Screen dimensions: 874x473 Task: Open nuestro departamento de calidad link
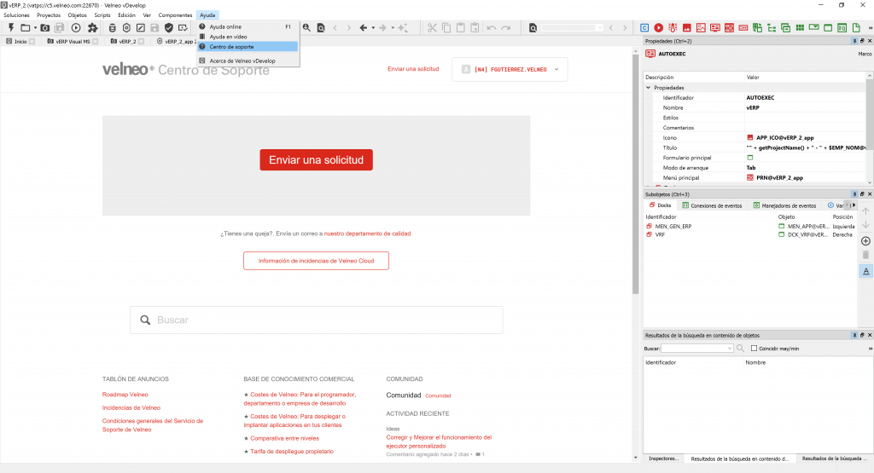367,234
